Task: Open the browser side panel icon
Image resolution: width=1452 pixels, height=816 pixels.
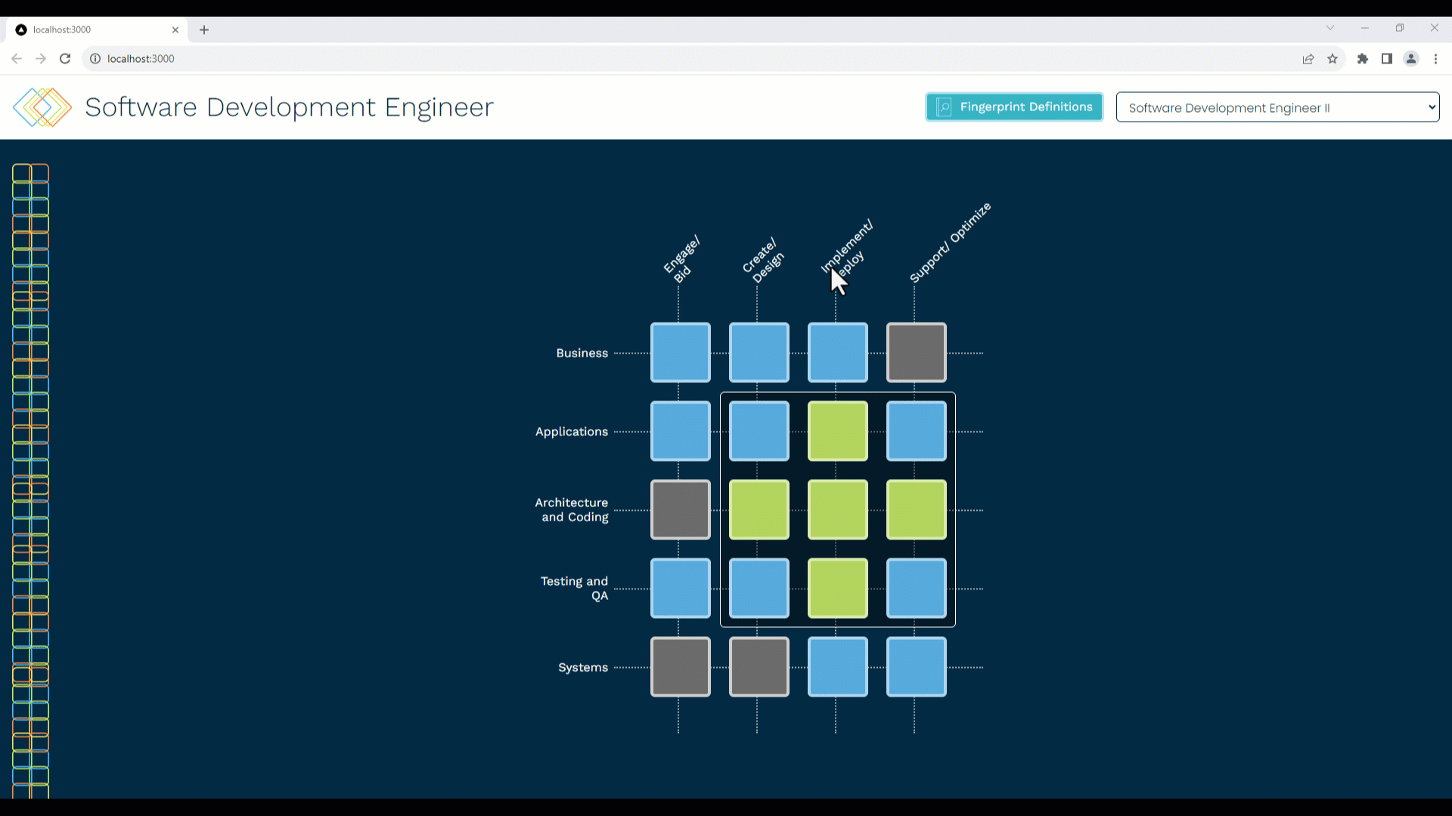Action: click(1387, 59)
